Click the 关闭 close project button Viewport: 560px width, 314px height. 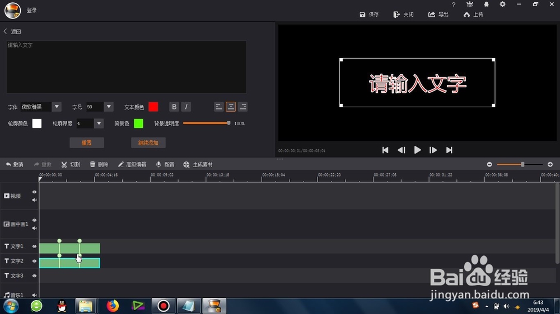(x=403, y=15)
